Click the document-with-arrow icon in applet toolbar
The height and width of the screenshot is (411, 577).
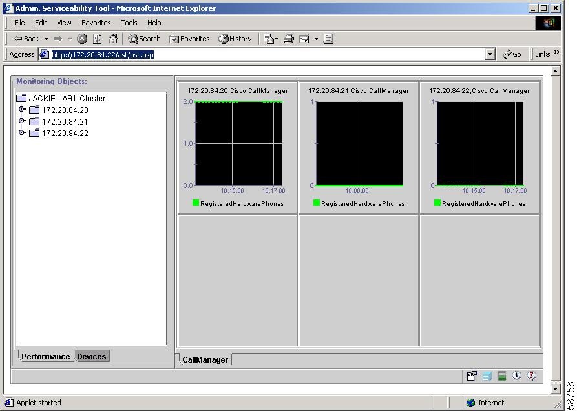pyautogui.click(x=472, y=376)
